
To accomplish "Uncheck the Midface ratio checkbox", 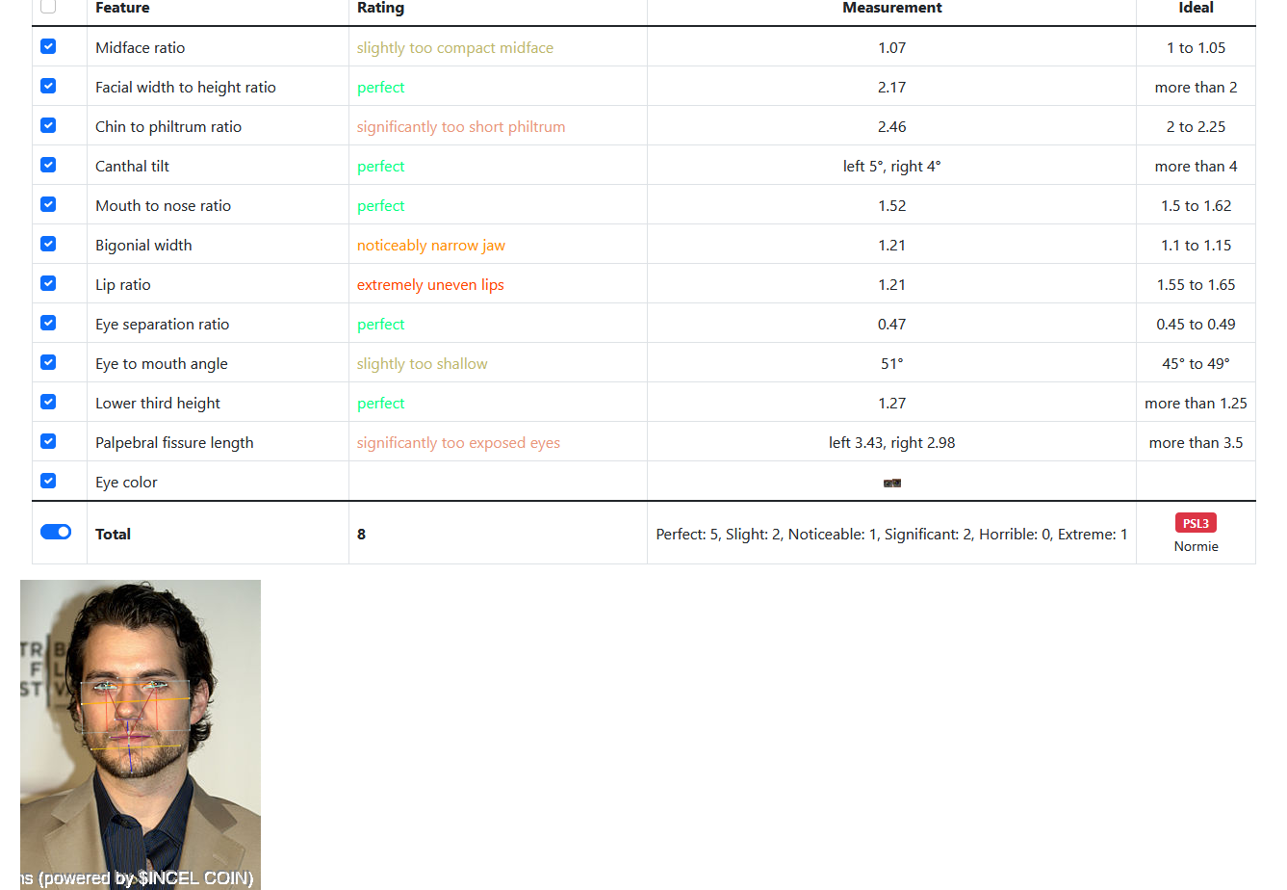I will click(x=48, y=46).
